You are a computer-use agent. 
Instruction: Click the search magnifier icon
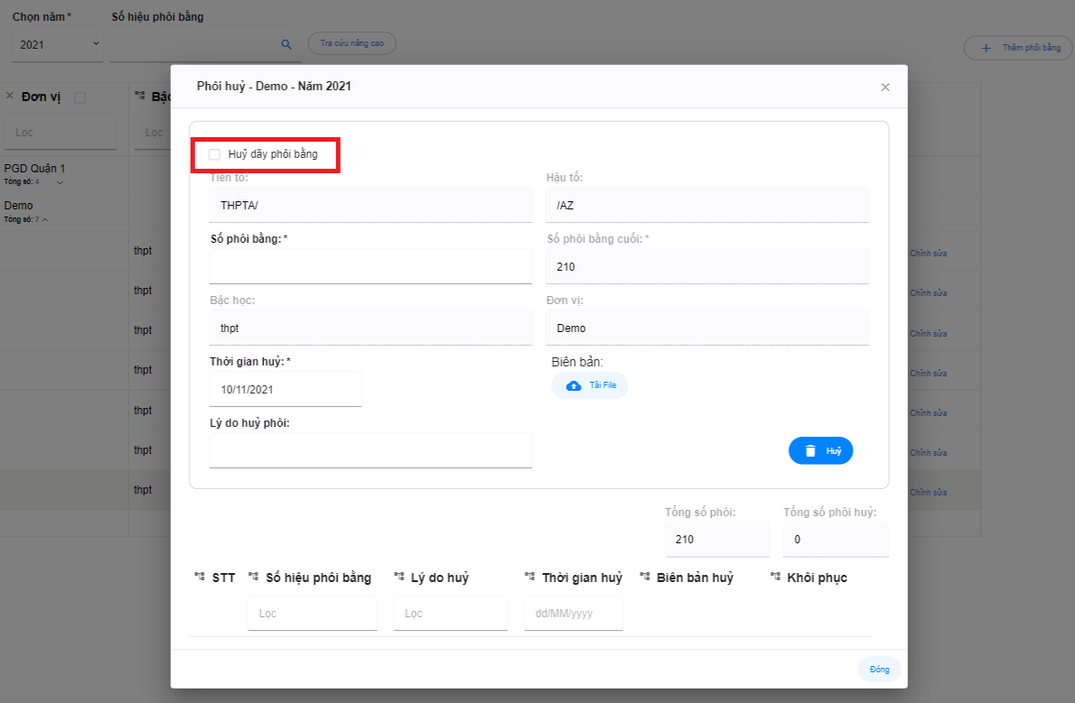coord(286,44)
